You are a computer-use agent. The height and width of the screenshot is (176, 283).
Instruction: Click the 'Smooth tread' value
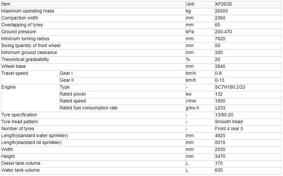click(x=229, y=122)
